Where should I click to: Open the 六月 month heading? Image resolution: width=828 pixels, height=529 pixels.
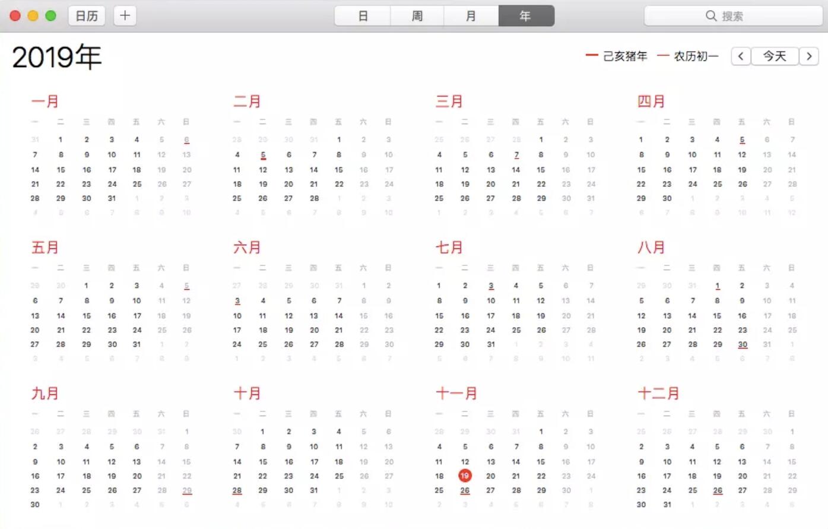pyautogui.click(x=247, y=248)
